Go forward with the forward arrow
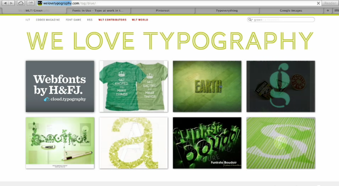The height and width of the screenshot is (186, 339). click(11, 3)
